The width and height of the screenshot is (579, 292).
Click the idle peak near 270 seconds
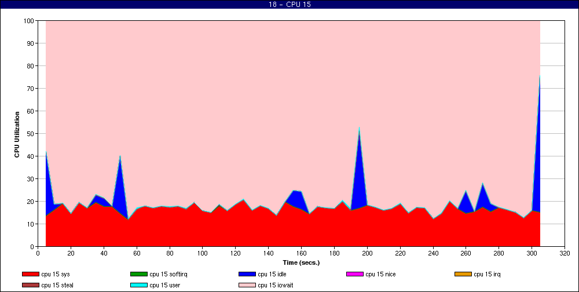pyautogui.click(x=482, y=185)
